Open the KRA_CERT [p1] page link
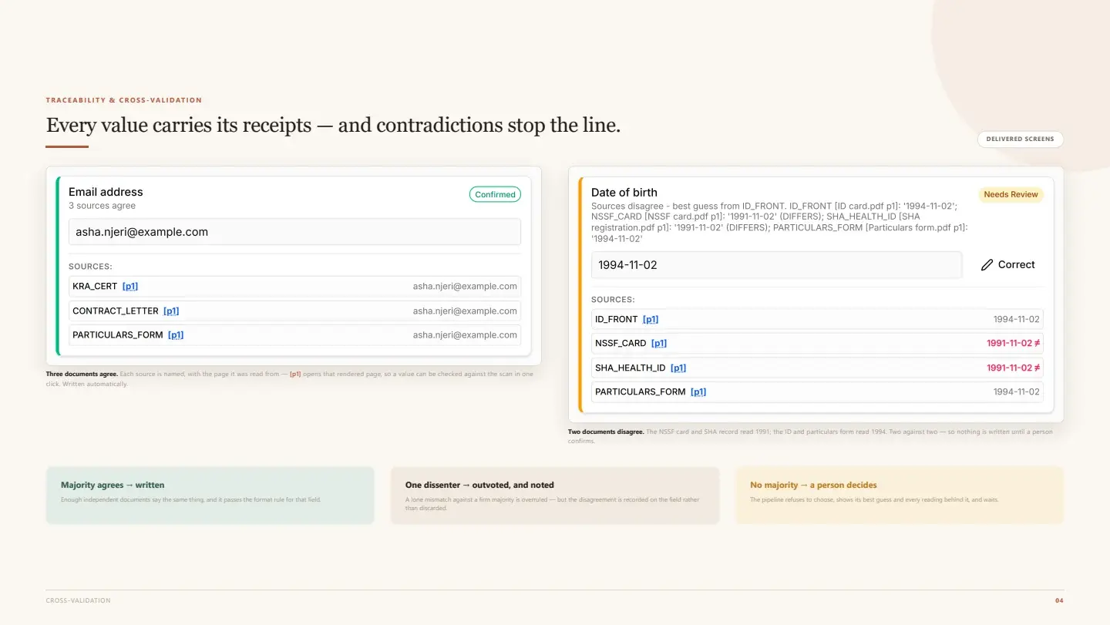Image resolution: width=1110 pixels, height=625 pixels. (x=130, y=286)
